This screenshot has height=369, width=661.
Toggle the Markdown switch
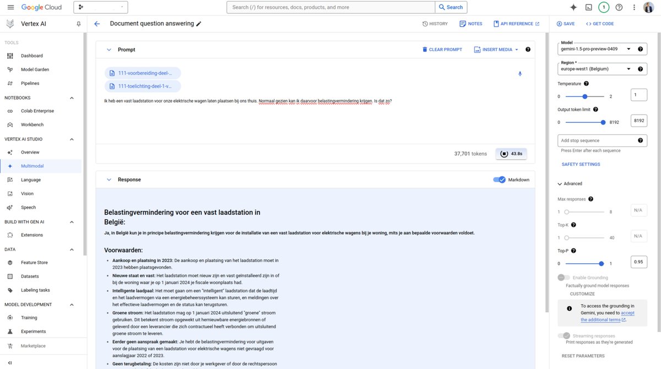[x=499, y=180]
